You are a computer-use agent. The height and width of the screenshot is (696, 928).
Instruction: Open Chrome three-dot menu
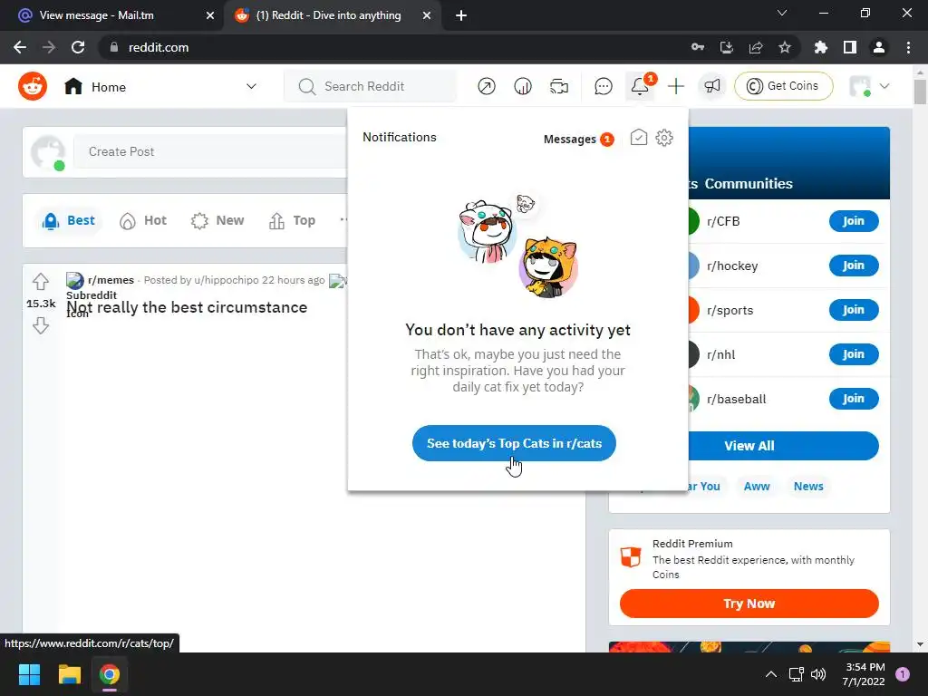point(908,47)
